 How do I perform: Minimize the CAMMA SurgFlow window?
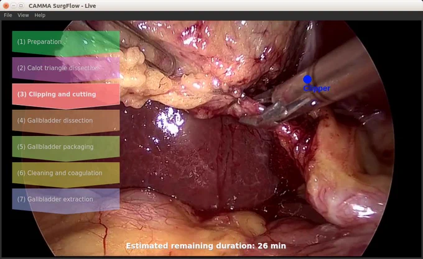(x=14, y=6)
